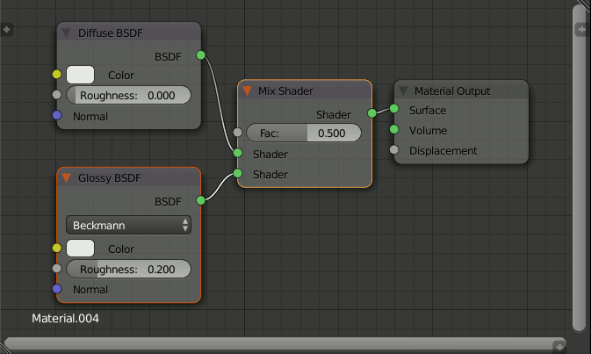
Task: Click the Glossy Roughness 0.200 field
Action: pos(129,269)
